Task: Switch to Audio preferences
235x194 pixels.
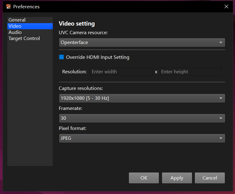Action: pos(15,32)
